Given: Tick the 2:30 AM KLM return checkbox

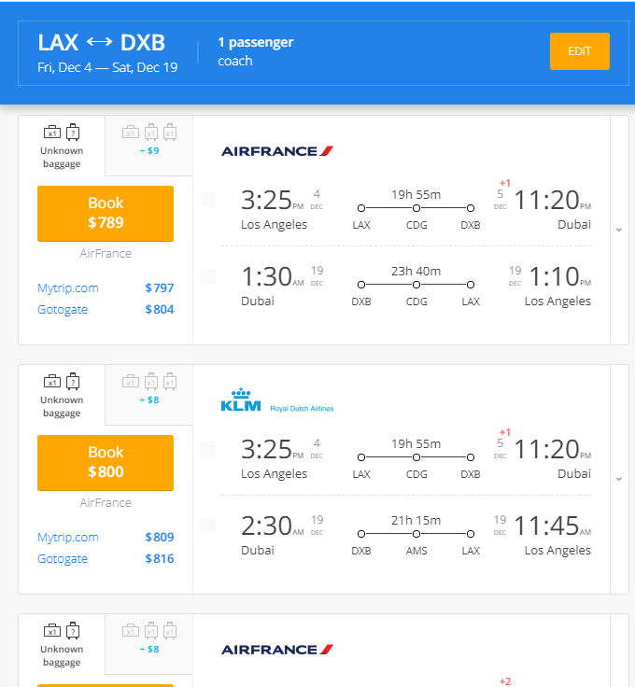Looking at the screenshot, I should (x=208, y=526).
